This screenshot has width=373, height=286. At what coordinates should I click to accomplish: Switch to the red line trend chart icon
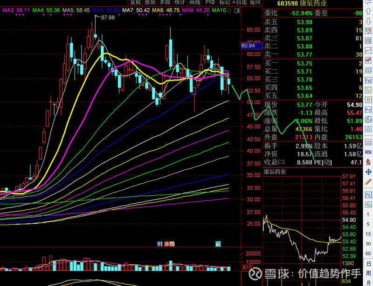click(368, 50)
